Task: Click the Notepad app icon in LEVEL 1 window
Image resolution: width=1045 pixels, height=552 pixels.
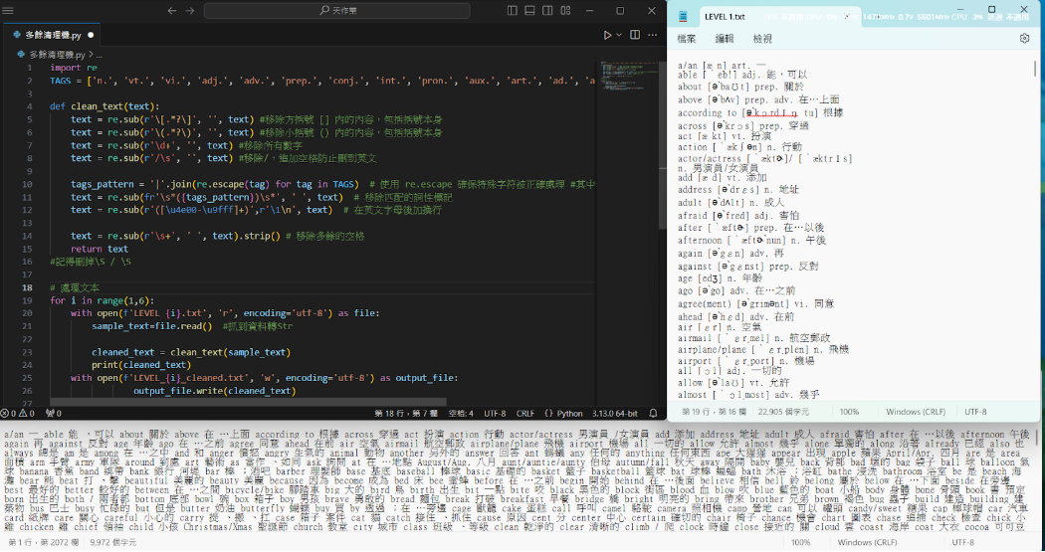Action: pyautogui.click(x=683, y=17)
